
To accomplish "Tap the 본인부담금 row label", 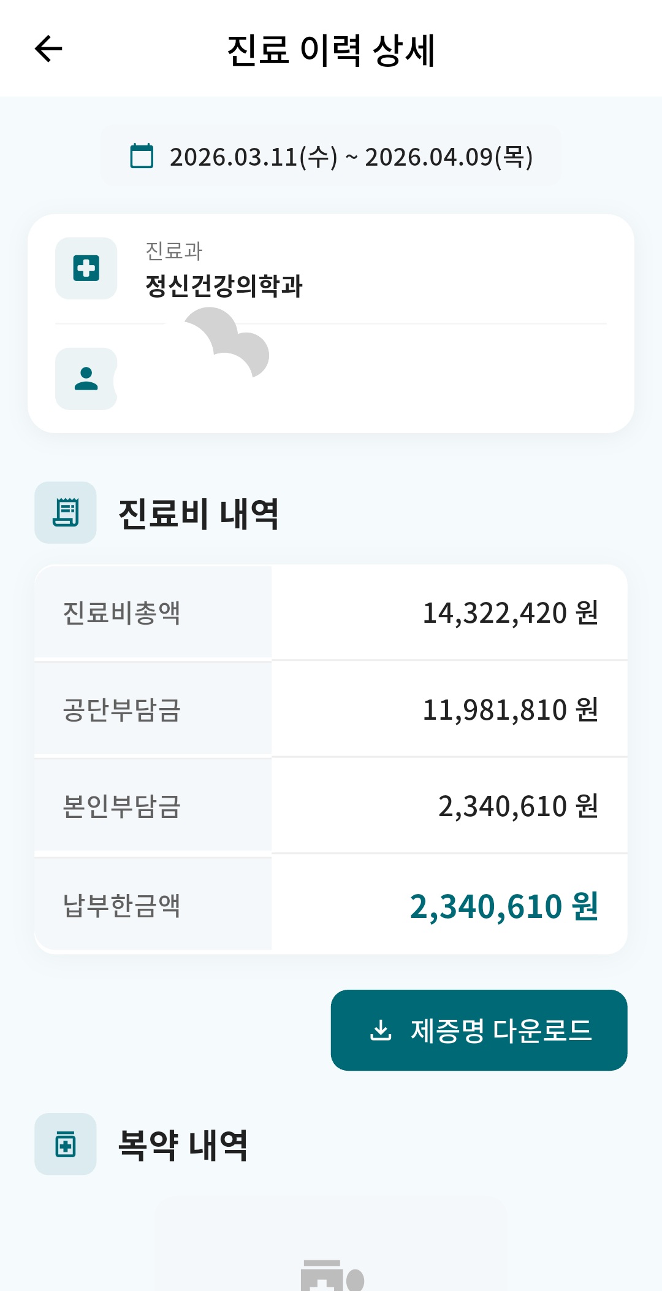I will click(x=122, y=806).
